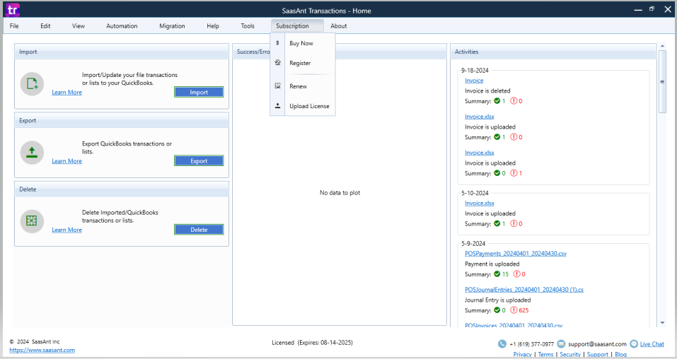Open Invoice.xlsx link under 5-10-2024
677x359 pixels.
coord(479,204)
